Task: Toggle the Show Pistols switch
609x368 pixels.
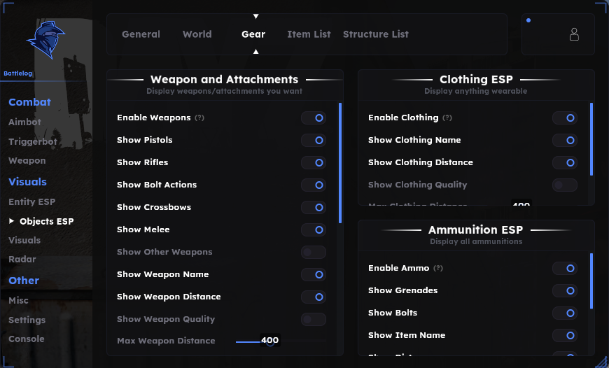Action: point(314,140)
